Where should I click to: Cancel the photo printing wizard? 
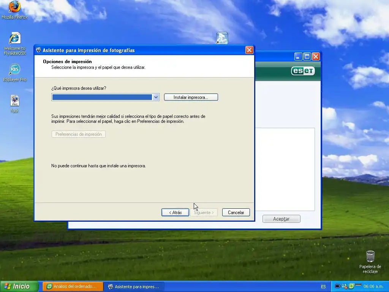tap(236, 212)
